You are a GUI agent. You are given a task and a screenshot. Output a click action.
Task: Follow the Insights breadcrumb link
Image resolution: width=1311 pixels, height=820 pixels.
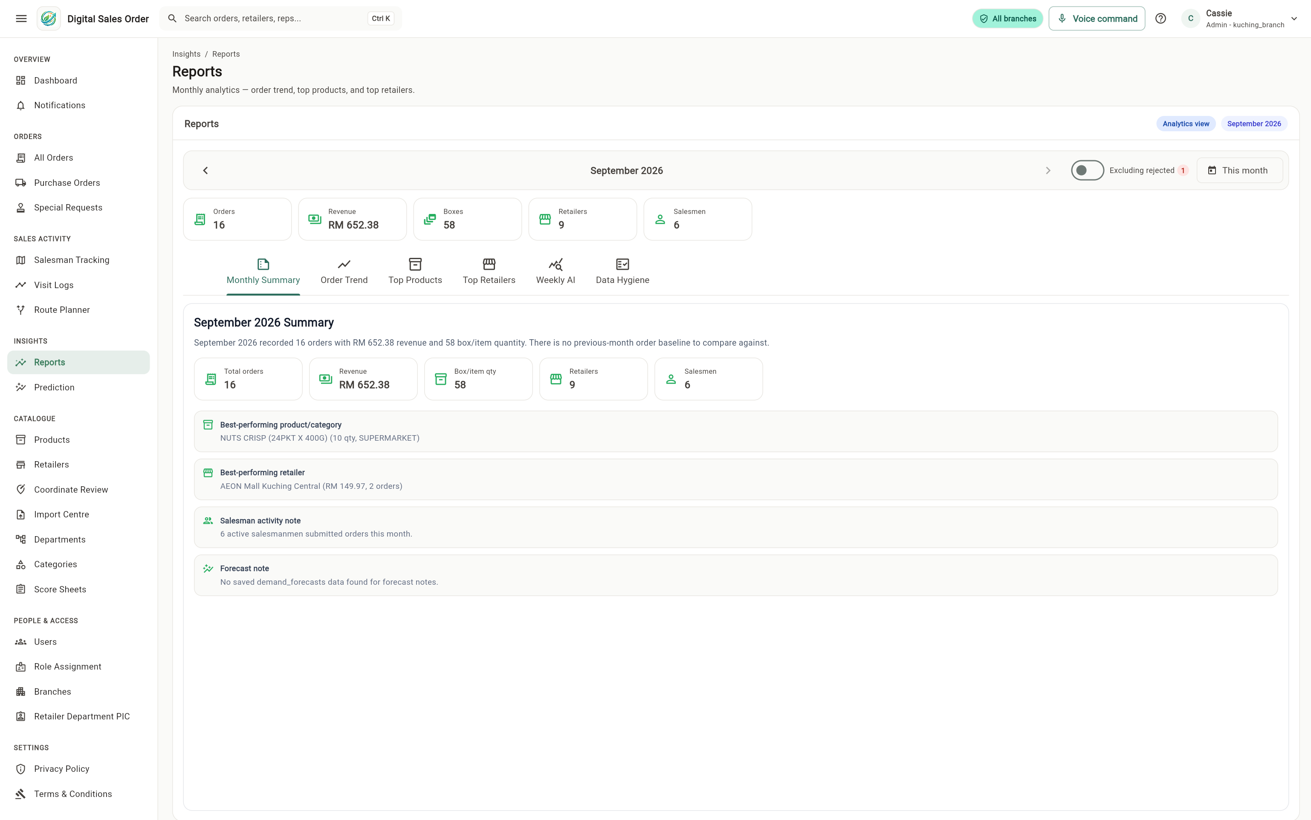pos(186,54)
